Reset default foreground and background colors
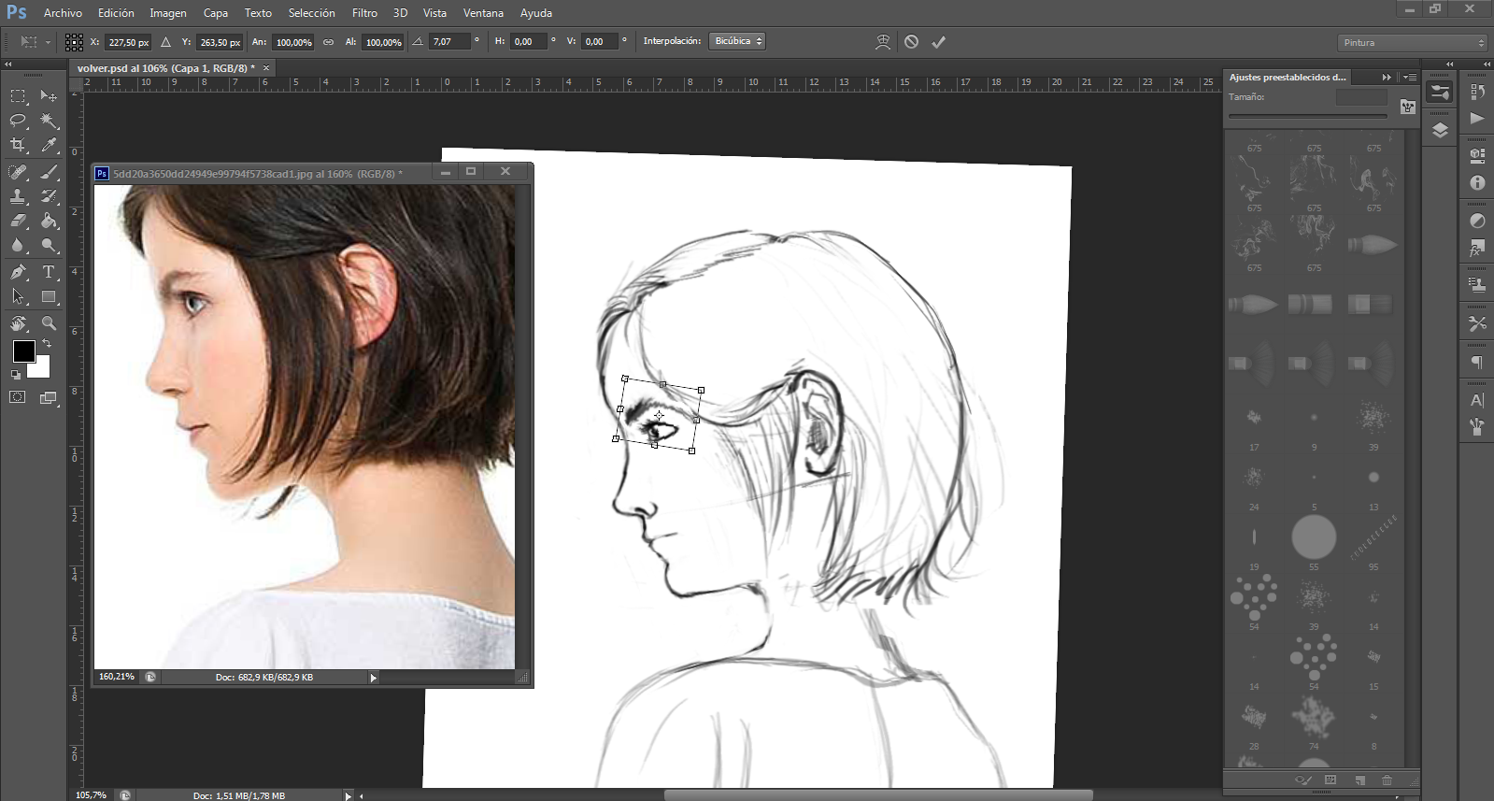The width and height of the screenshot is (1494, 801). (15, 375)
